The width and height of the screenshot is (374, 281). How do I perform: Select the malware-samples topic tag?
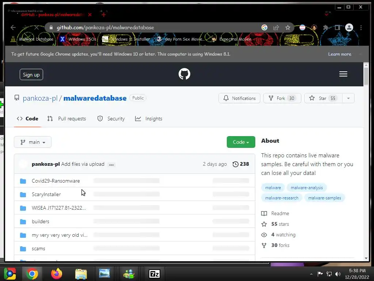(x=325, y=198)
